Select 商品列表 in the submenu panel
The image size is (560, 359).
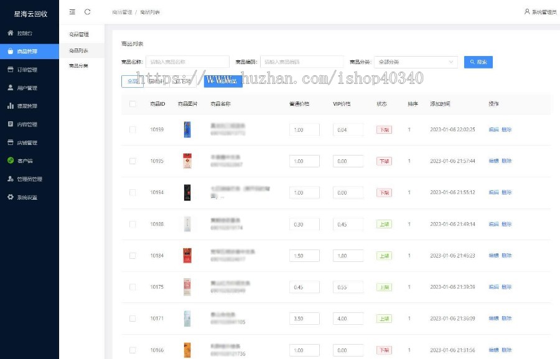pos(82,51)
